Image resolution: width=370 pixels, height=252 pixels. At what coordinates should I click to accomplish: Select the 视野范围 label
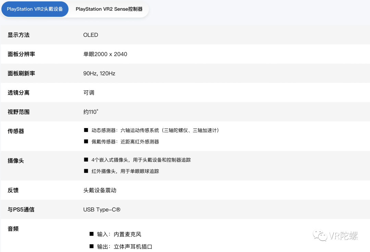(x=18, y=112)
